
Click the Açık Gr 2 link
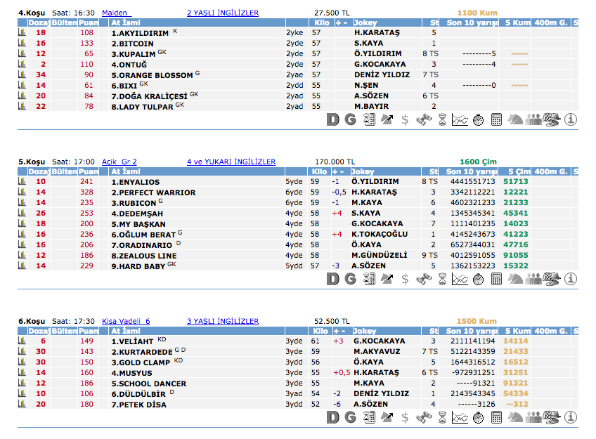pyautogui.click(x=119, y=162)
